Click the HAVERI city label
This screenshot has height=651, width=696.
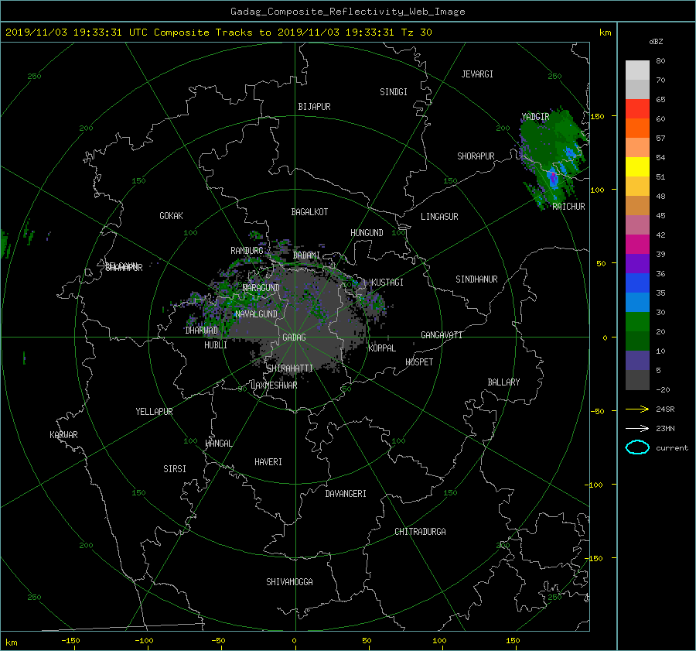pyautogui.click(x=268, y=462)
